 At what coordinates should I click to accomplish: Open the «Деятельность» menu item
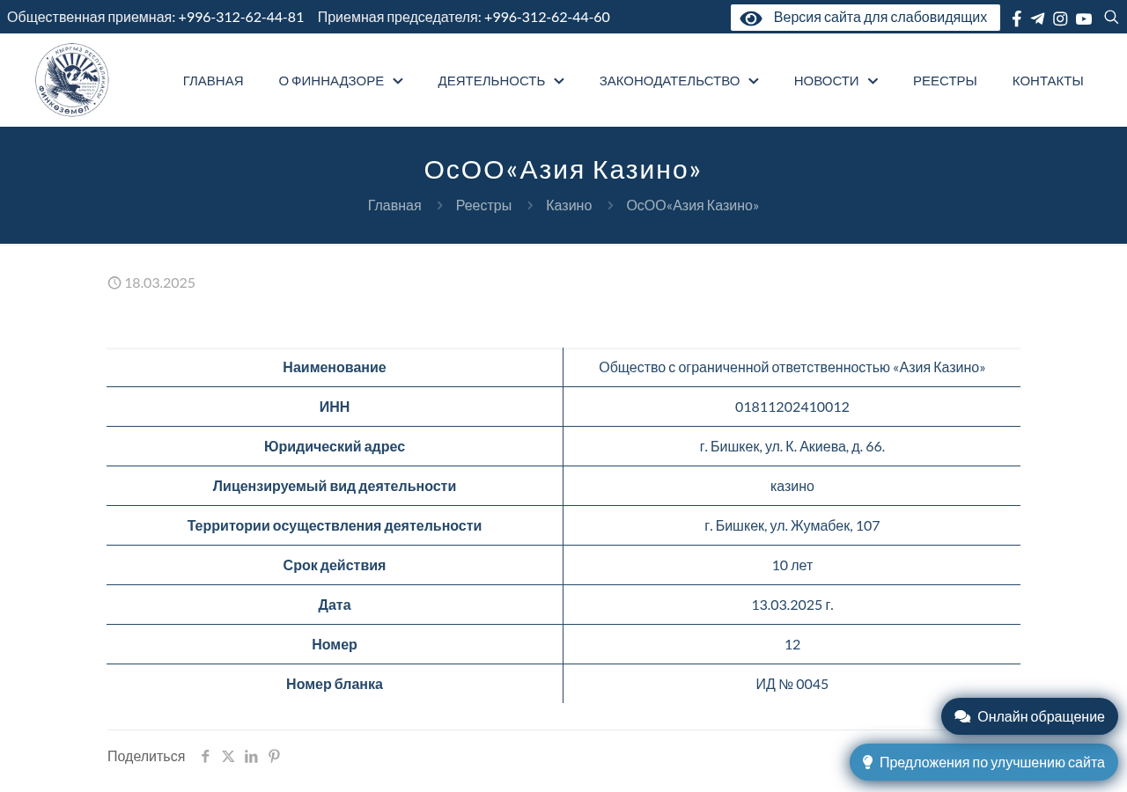[491, 81]
